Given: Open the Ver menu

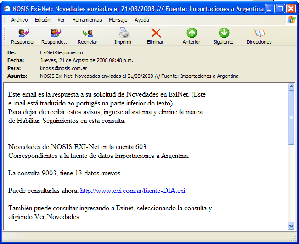Looking at the screenshot, I should 61,20.
